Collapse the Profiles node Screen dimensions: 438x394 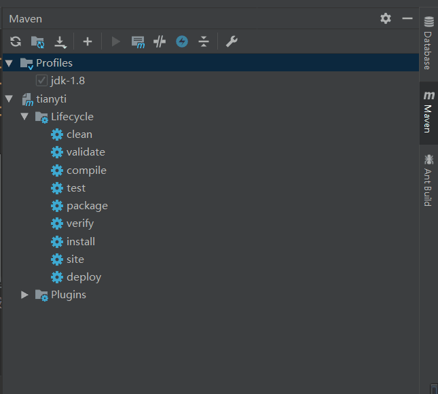[x=9, y=63]
